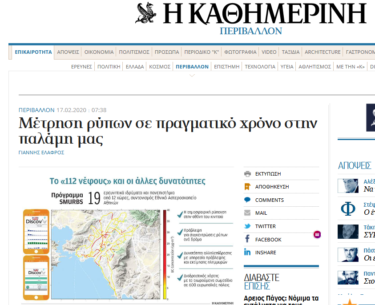The height and width of the screenshot is (305, 375).
Task: Click first columnist portrait in ΑΠΟΨΕΙΣ
Action: point(348,185)
